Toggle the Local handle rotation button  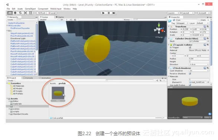tap(52, 13)
